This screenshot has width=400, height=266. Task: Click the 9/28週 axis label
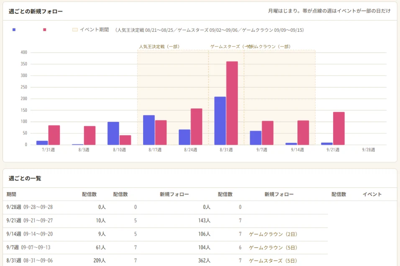[x=369, y=150]
